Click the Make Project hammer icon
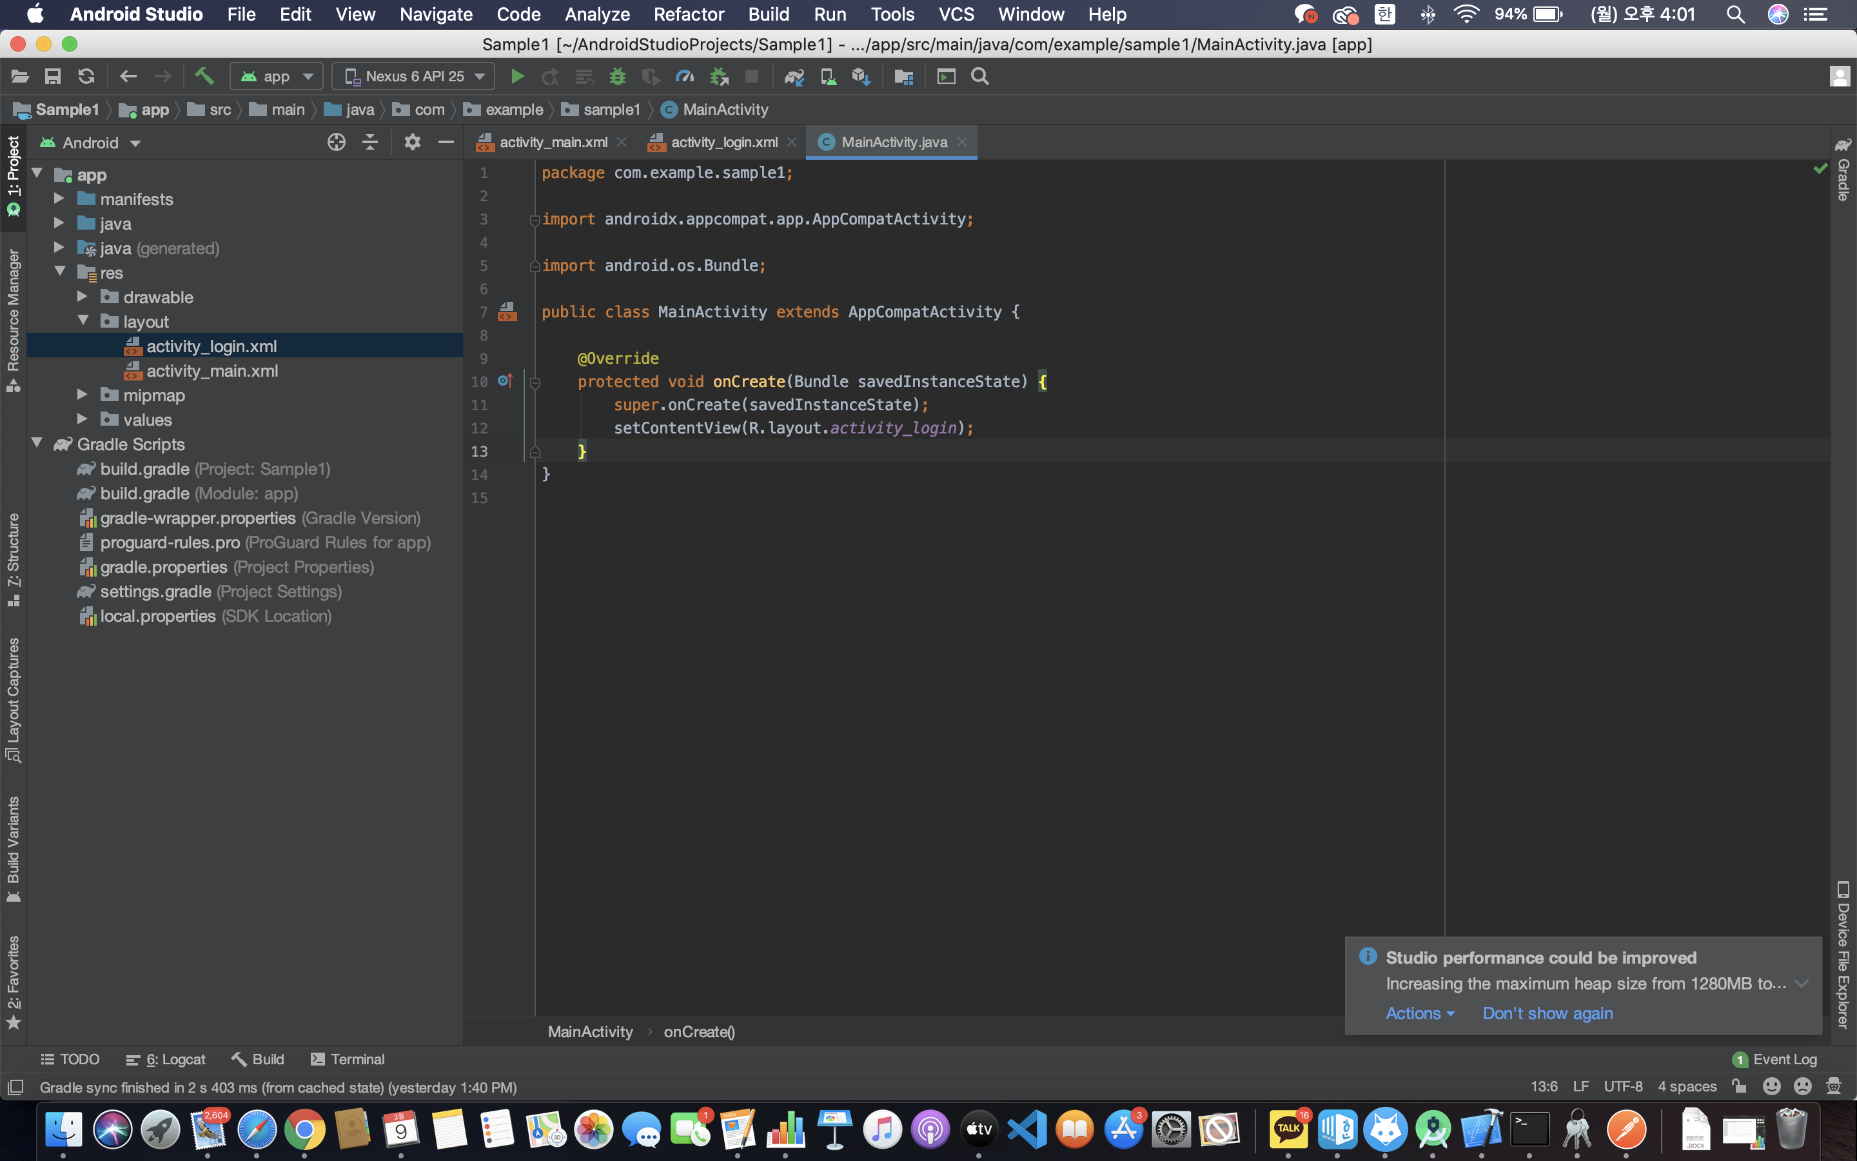 [x=203, y=76]
